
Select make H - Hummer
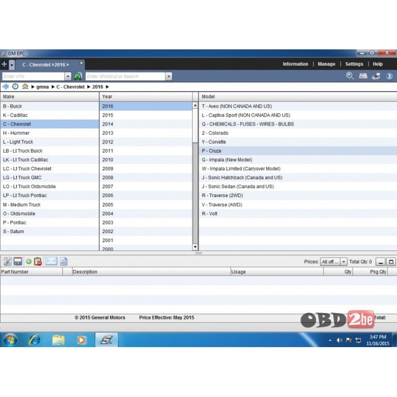[50, 133]
